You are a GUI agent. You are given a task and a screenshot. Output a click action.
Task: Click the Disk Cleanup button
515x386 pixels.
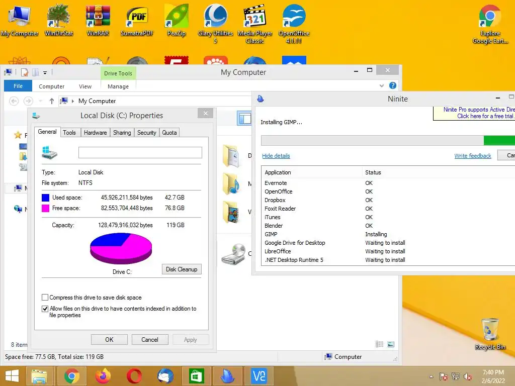(182, 269)
